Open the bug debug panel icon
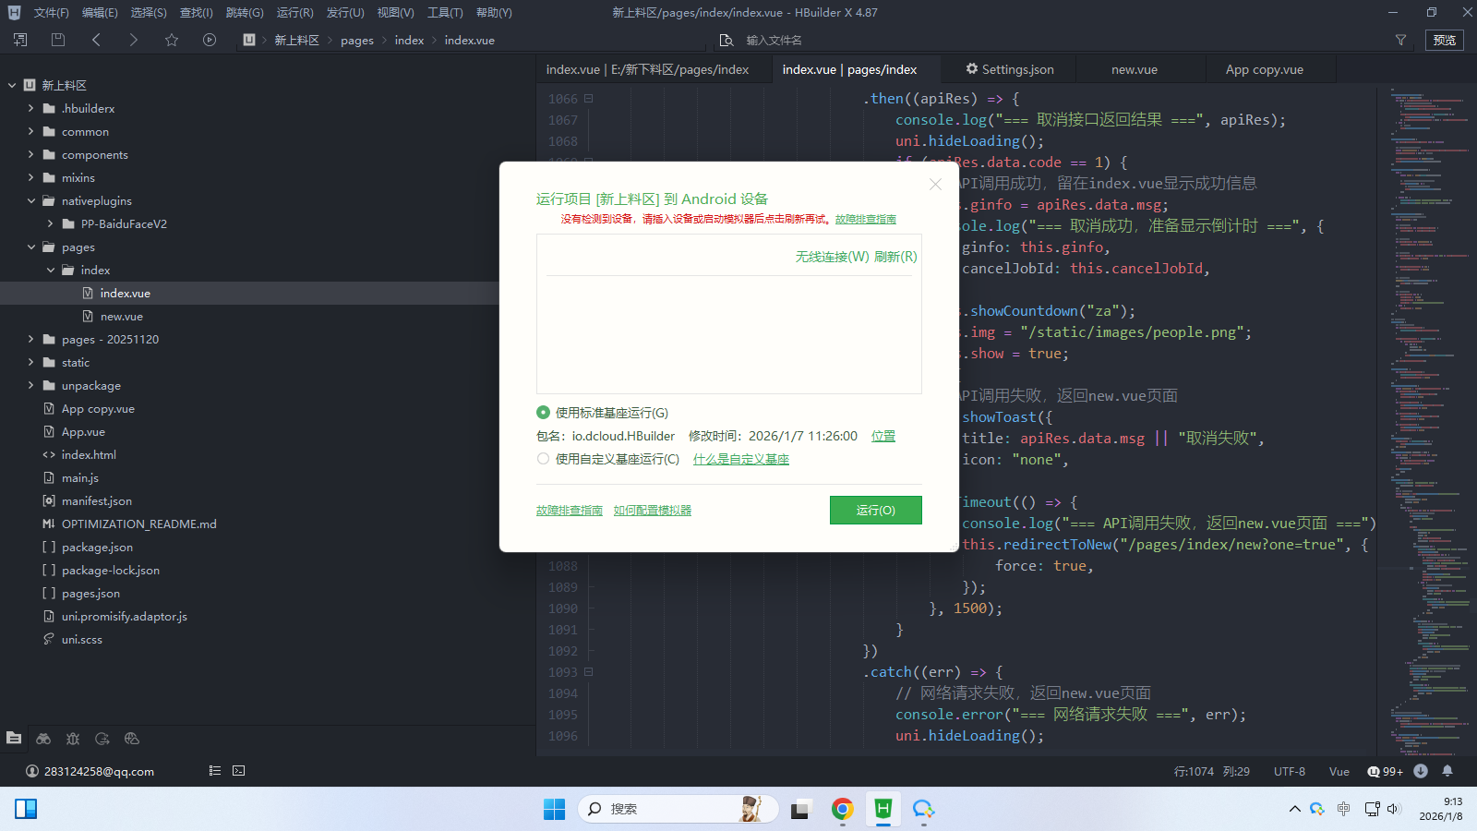1477x831 pixels. click(73, 739)
